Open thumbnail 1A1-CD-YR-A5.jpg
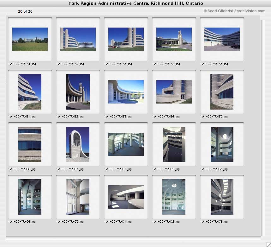The image size is (271, 247). pos(222,39)
